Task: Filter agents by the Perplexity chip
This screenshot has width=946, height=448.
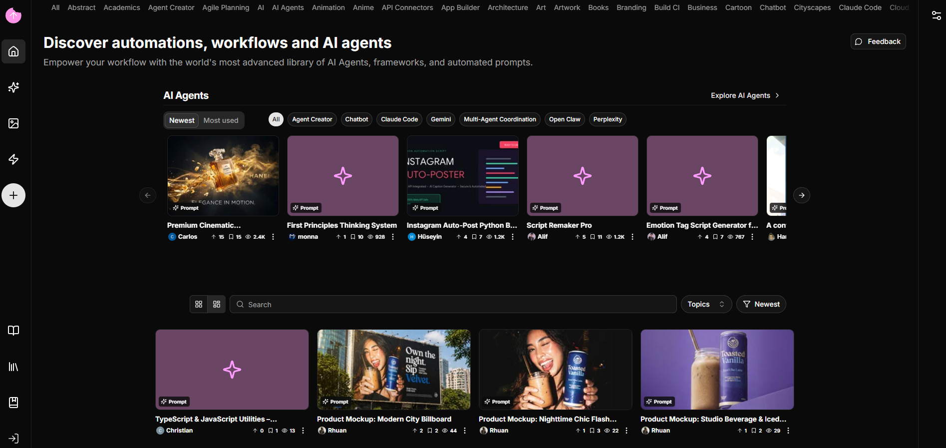Action: click(608, 119)
